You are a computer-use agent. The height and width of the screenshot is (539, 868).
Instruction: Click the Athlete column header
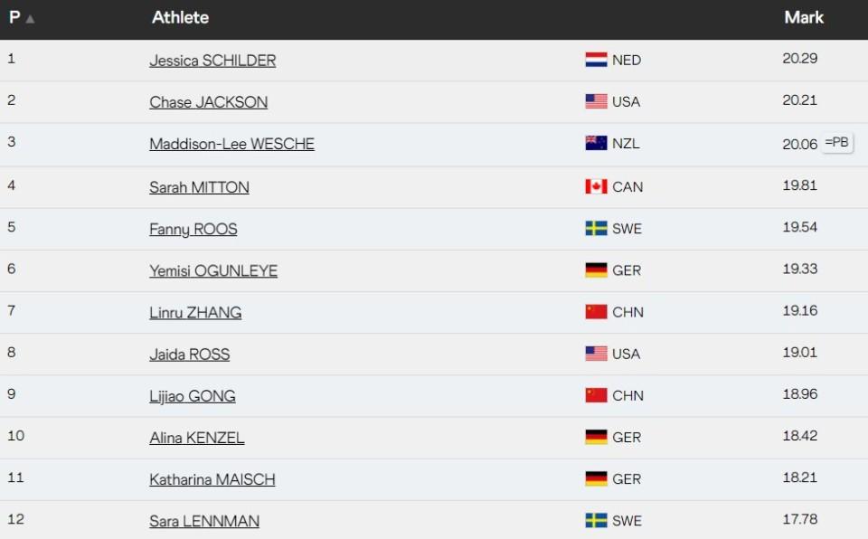[180, 17]
